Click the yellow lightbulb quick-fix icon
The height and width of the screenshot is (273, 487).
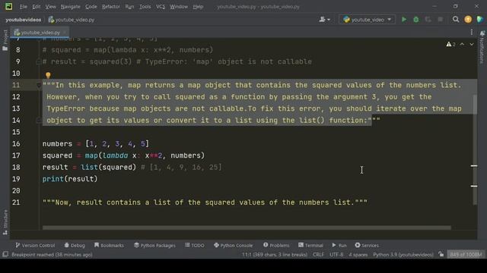(48, 75)
